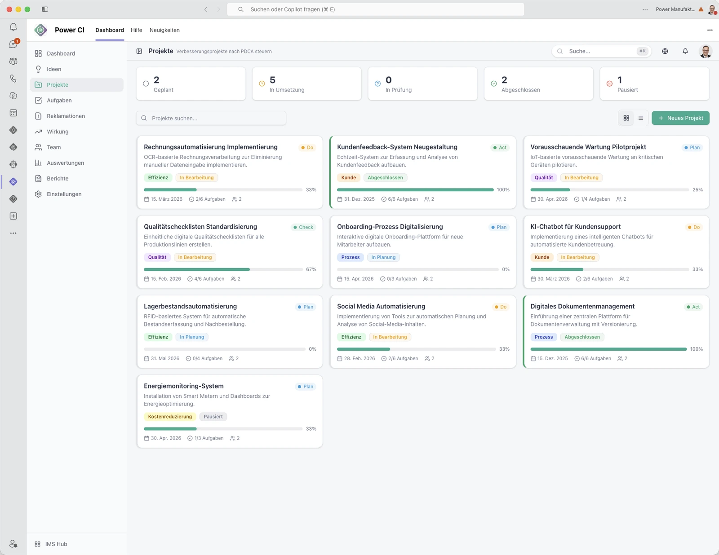Filter by Abgeschlossen status card
719x555 pixels.
539,84
